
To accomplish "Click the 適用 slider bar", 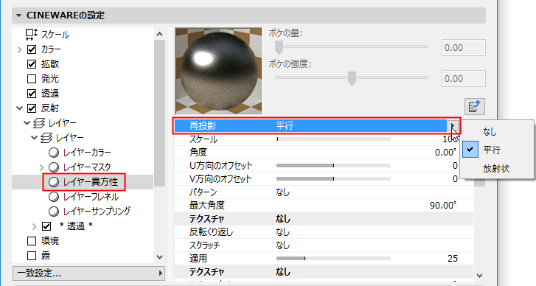I will pos(334,258).
